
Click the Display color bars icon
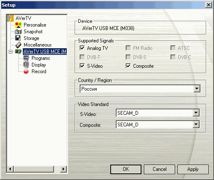pyautogui.click(x=26, y=65)
